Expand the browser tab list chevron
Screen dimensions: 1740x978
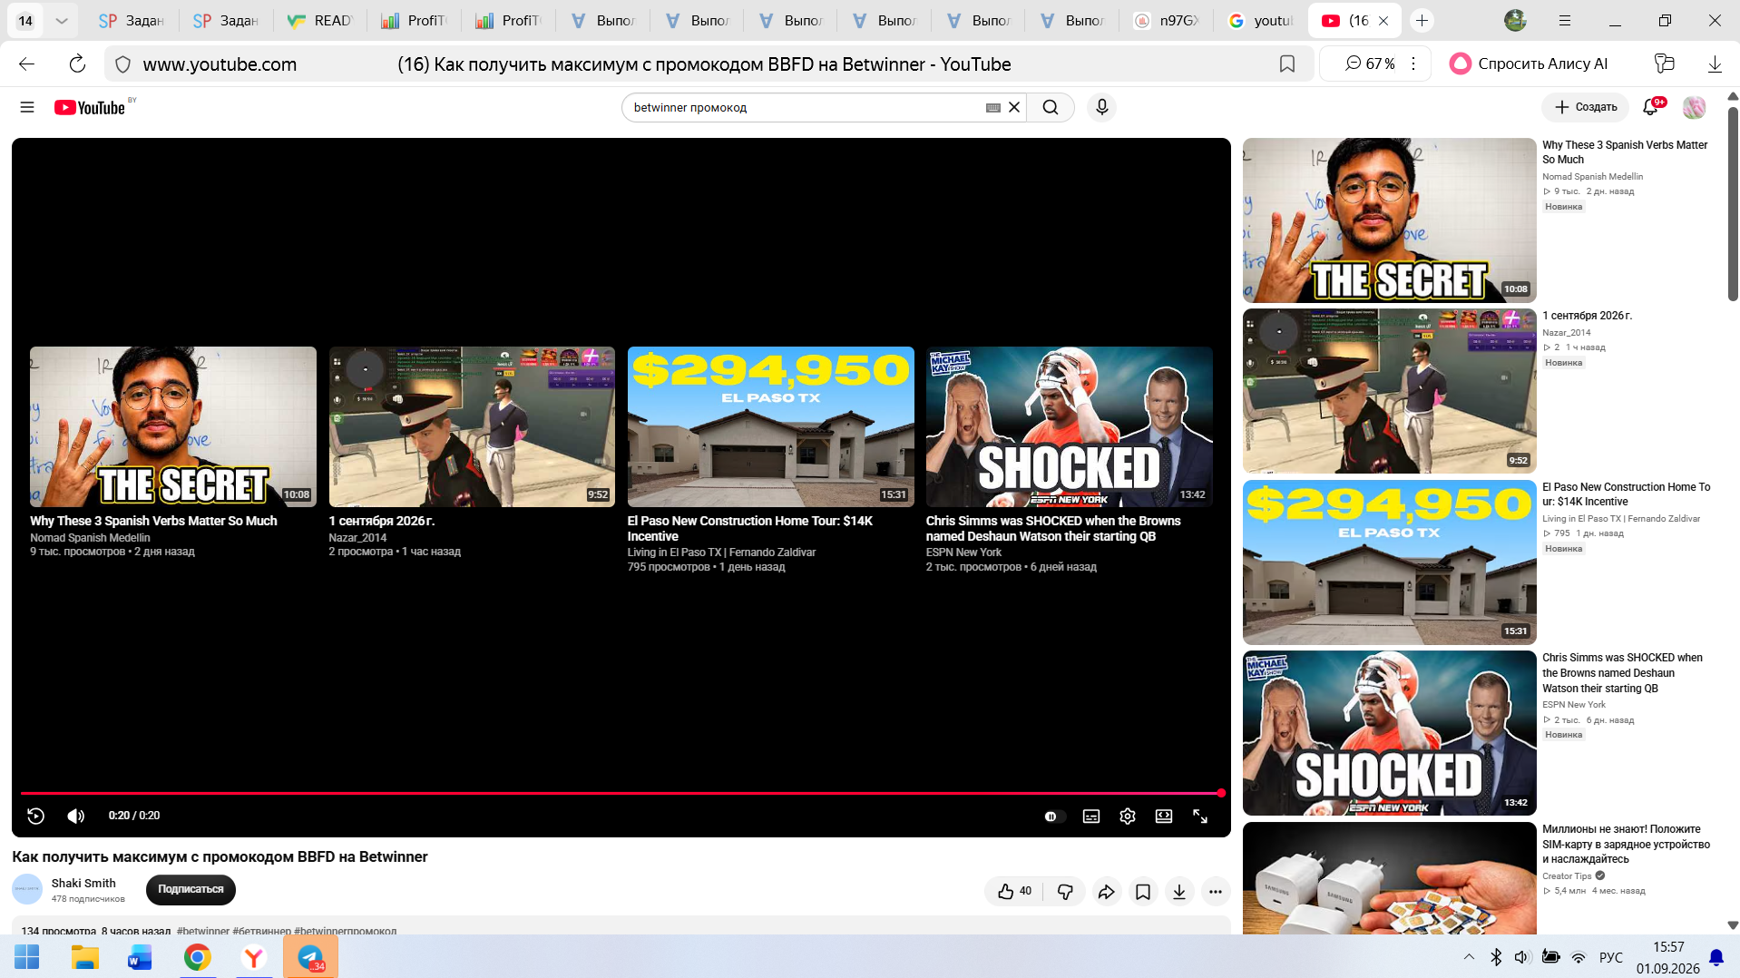click(x=61, y=20)
